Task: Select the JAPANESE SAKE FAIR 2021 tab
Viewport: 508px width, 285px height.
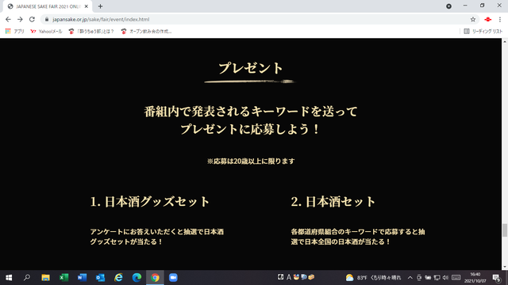Action: pos(48,6)
